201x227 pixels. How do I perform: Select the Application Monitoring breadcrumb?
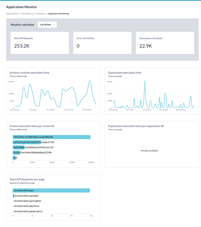[58, 14]
